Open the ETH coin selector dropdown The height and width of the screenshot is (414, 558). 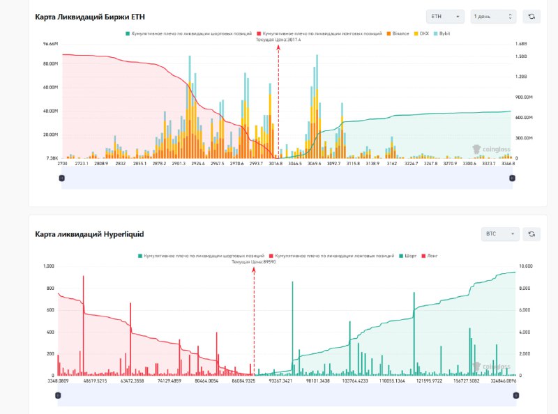446,17
